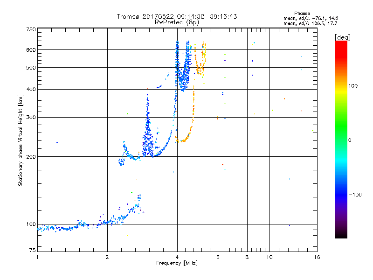The width and height of the screenshot is (373, 280).
Task: Click the 'Frequency [MHz]' axis label
Action: coord(177,263)
